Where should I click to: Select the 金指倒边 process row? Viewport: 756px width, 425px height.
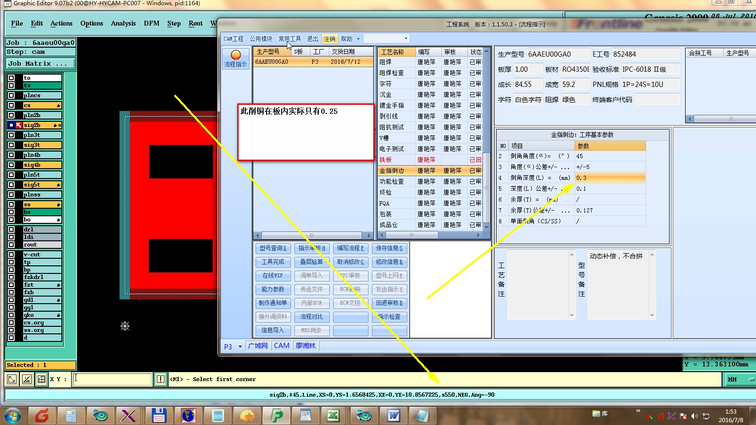[x=430, y=170]
